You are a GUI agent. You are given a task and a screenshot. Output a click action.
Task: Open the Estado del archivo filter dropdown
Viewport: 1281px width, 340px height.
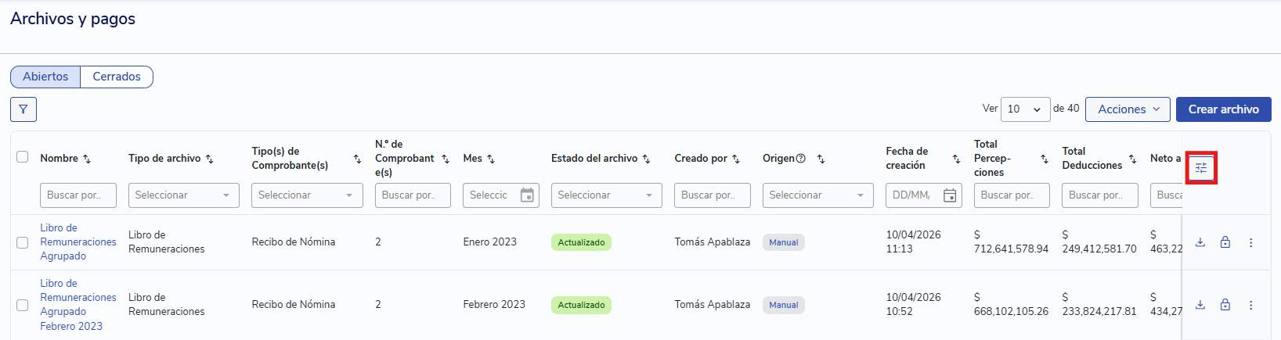[x=606, y=195]
